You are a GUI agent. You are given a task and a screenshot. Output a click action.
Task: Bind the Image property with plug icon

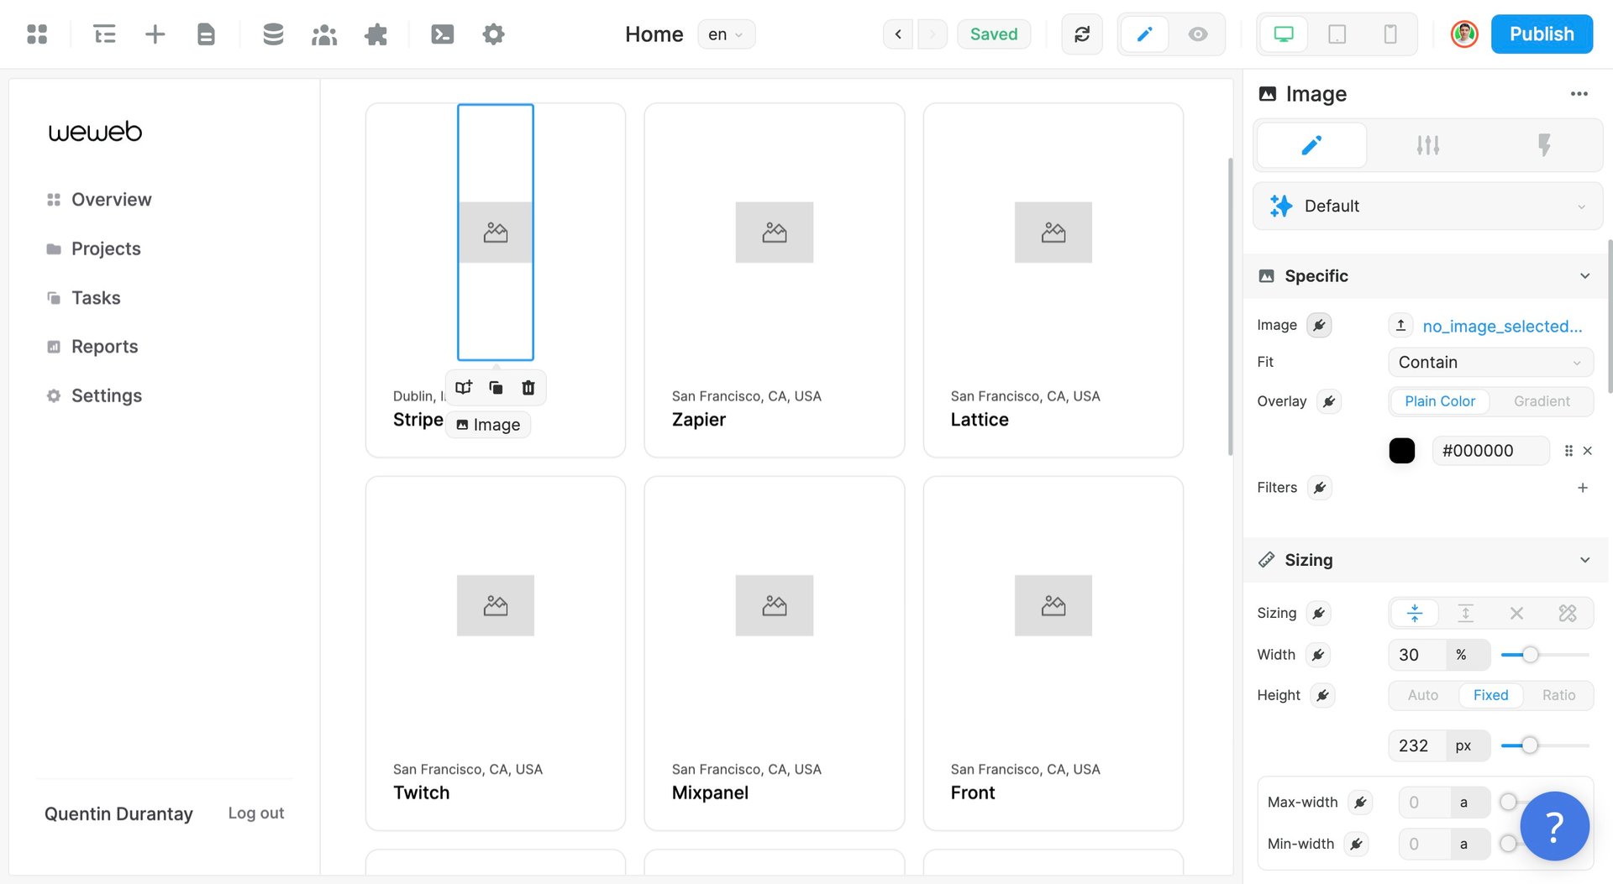pyautogui.click(x=1319, y=326)
